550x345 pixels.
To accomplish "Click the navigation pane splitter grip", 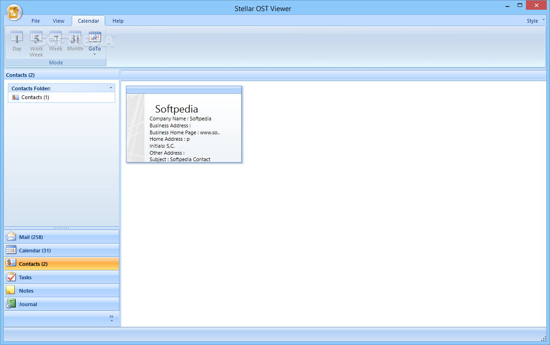I will tap(62, 228).
